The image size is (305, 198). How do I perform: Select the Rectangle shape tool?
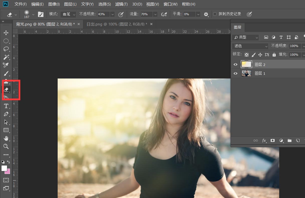6,130
